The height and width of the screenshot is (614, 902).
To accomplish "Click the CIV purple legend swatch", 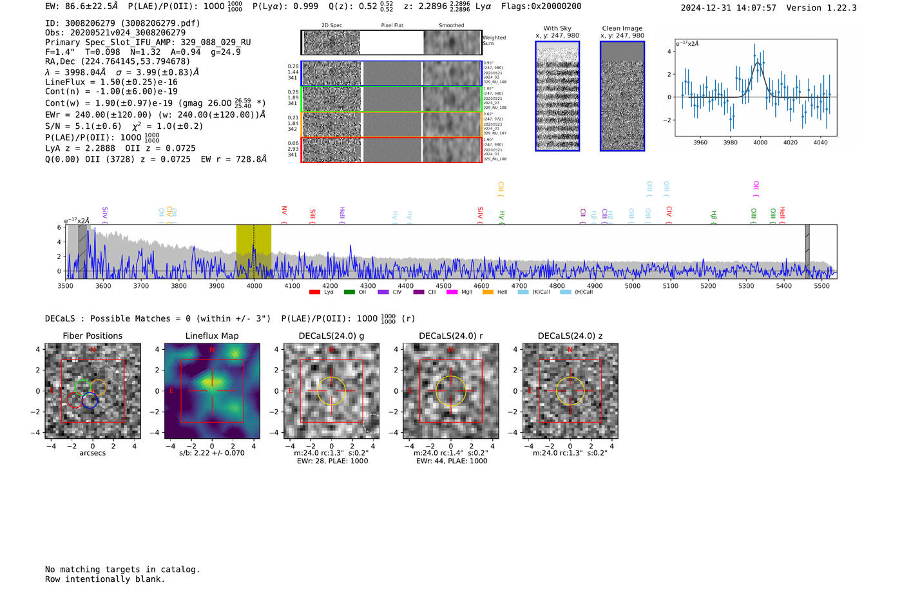I will click(383, 292).
